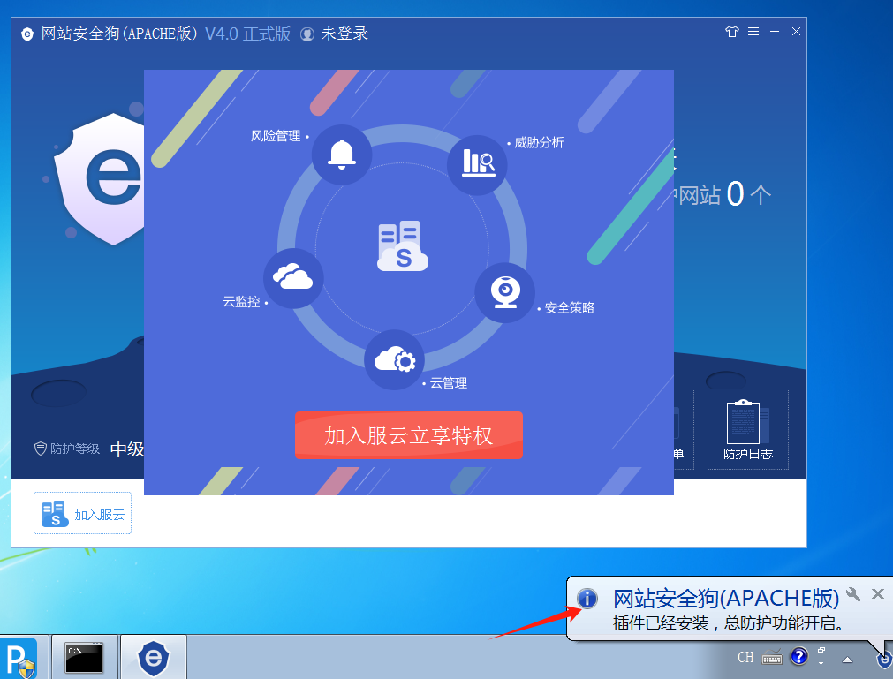Image resolution: width=893 pixels, height=679 pixels.
Task: Open the hamburger menu in title bar
Action: coord(753,32)
